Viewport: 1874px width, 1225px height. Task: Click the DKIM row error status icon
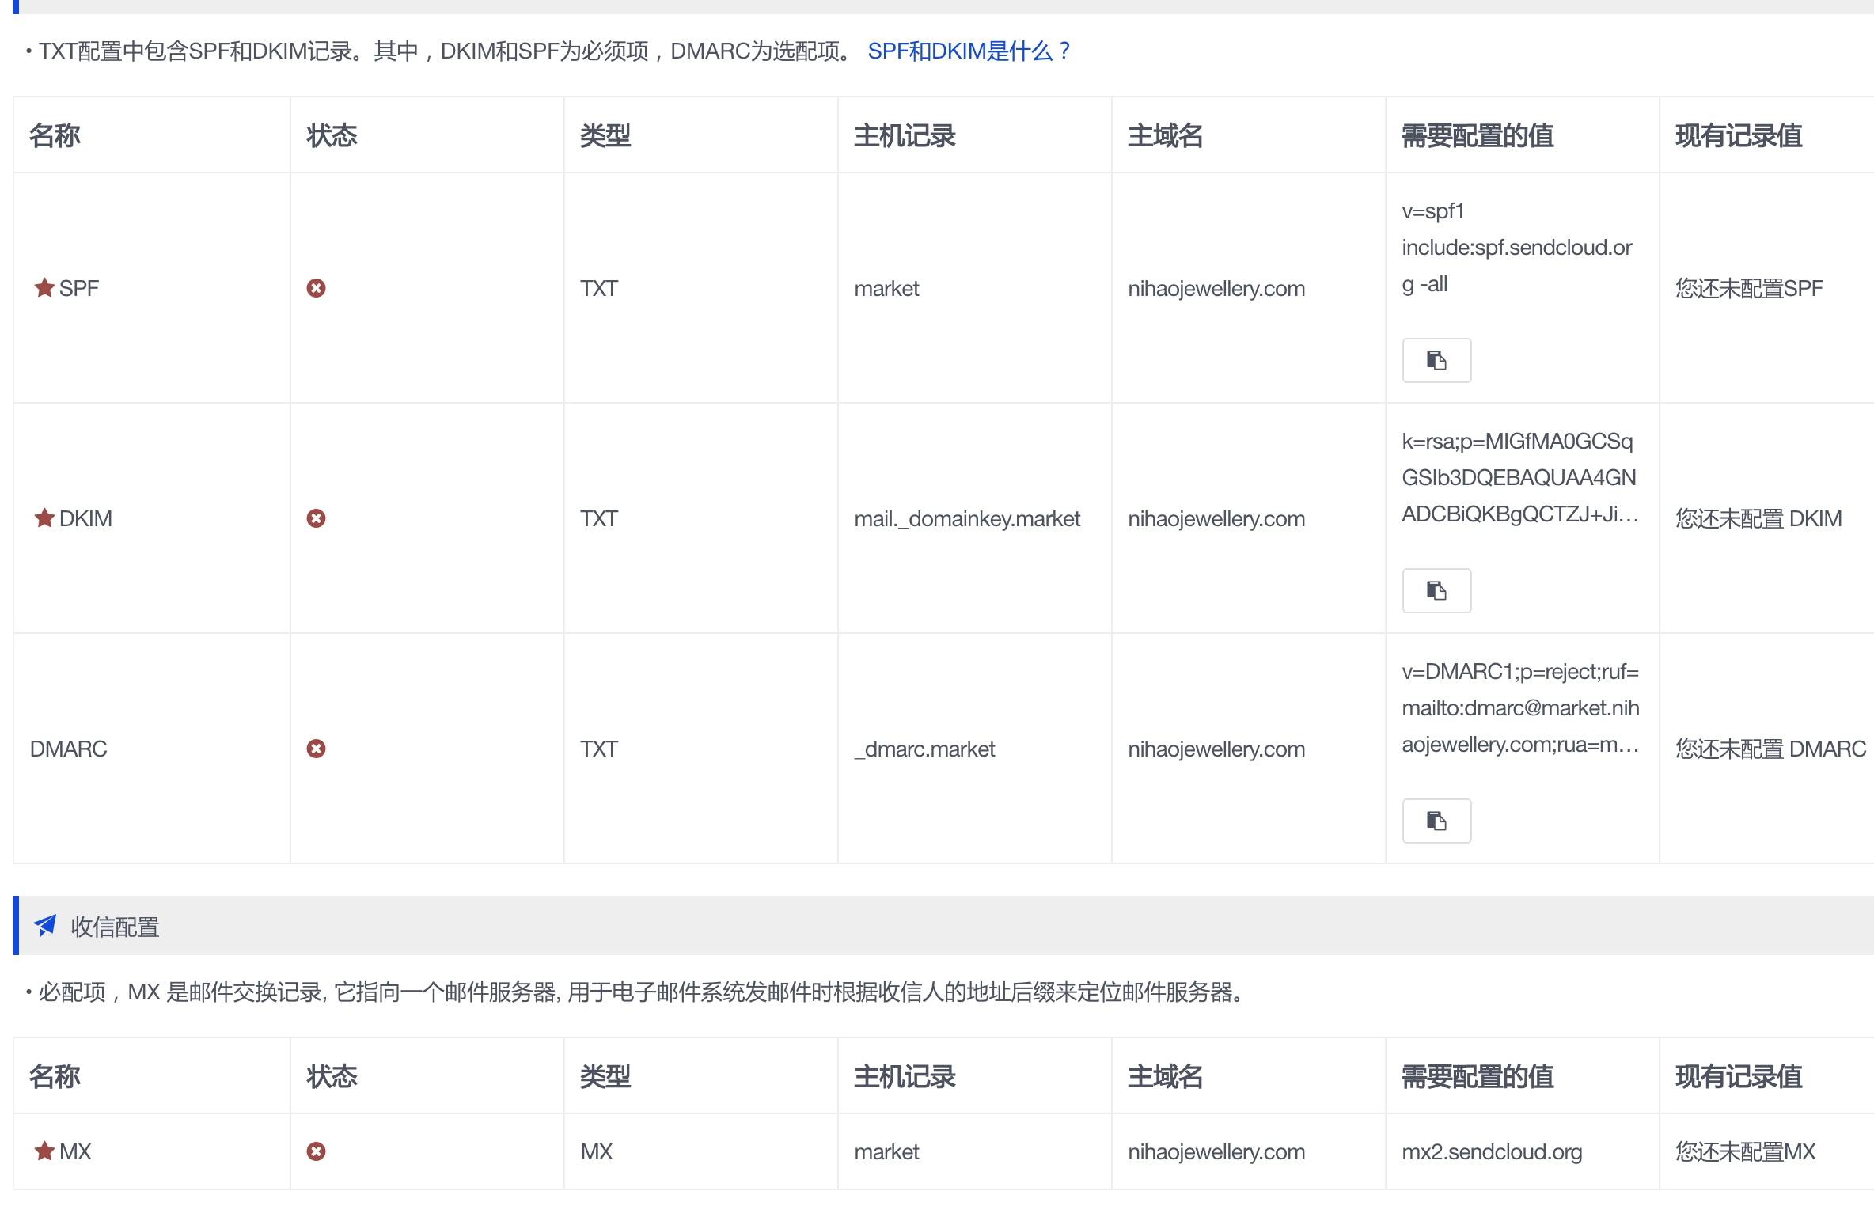coord(316,518)
